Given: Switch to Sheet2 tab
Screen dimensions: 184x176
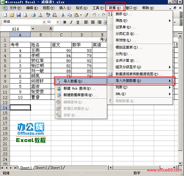Looking at the screenshot, I should 41,168.
